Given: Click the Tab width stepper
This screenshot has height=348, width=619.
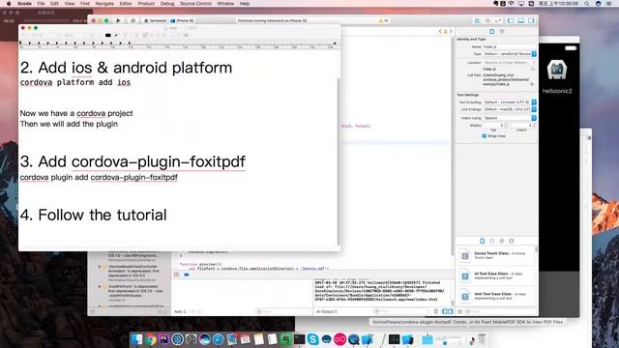Looking at the screenshot, I should pyautogui.click(x=507, y=126).
